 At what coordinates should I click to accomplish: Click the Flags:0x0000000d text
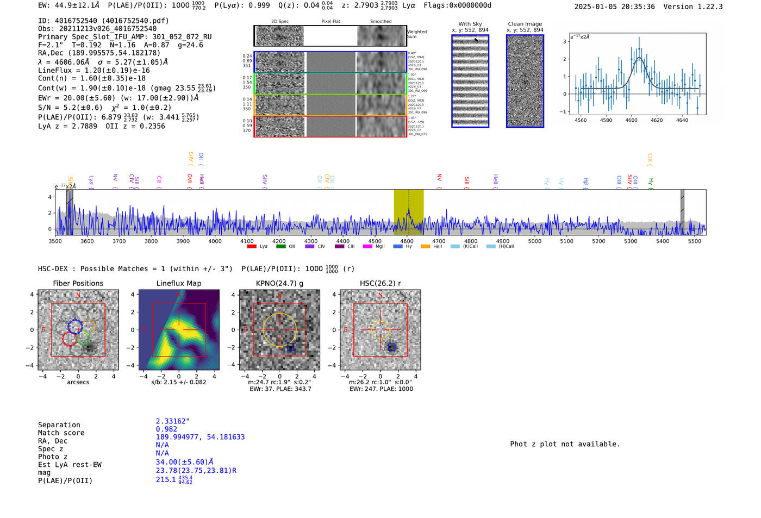[x=458, y=5]
